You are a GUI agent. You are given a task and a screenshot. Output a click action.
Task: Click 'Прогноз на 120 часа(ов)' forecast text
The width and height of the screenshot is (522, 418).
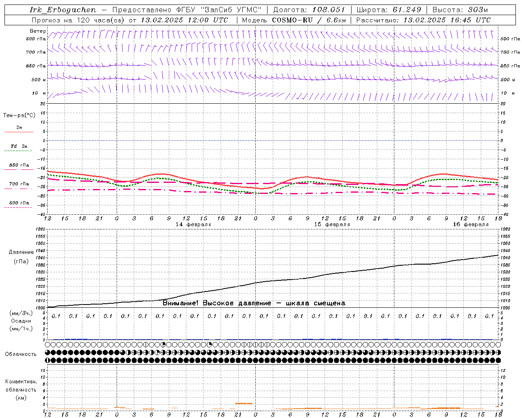[78, 20]
